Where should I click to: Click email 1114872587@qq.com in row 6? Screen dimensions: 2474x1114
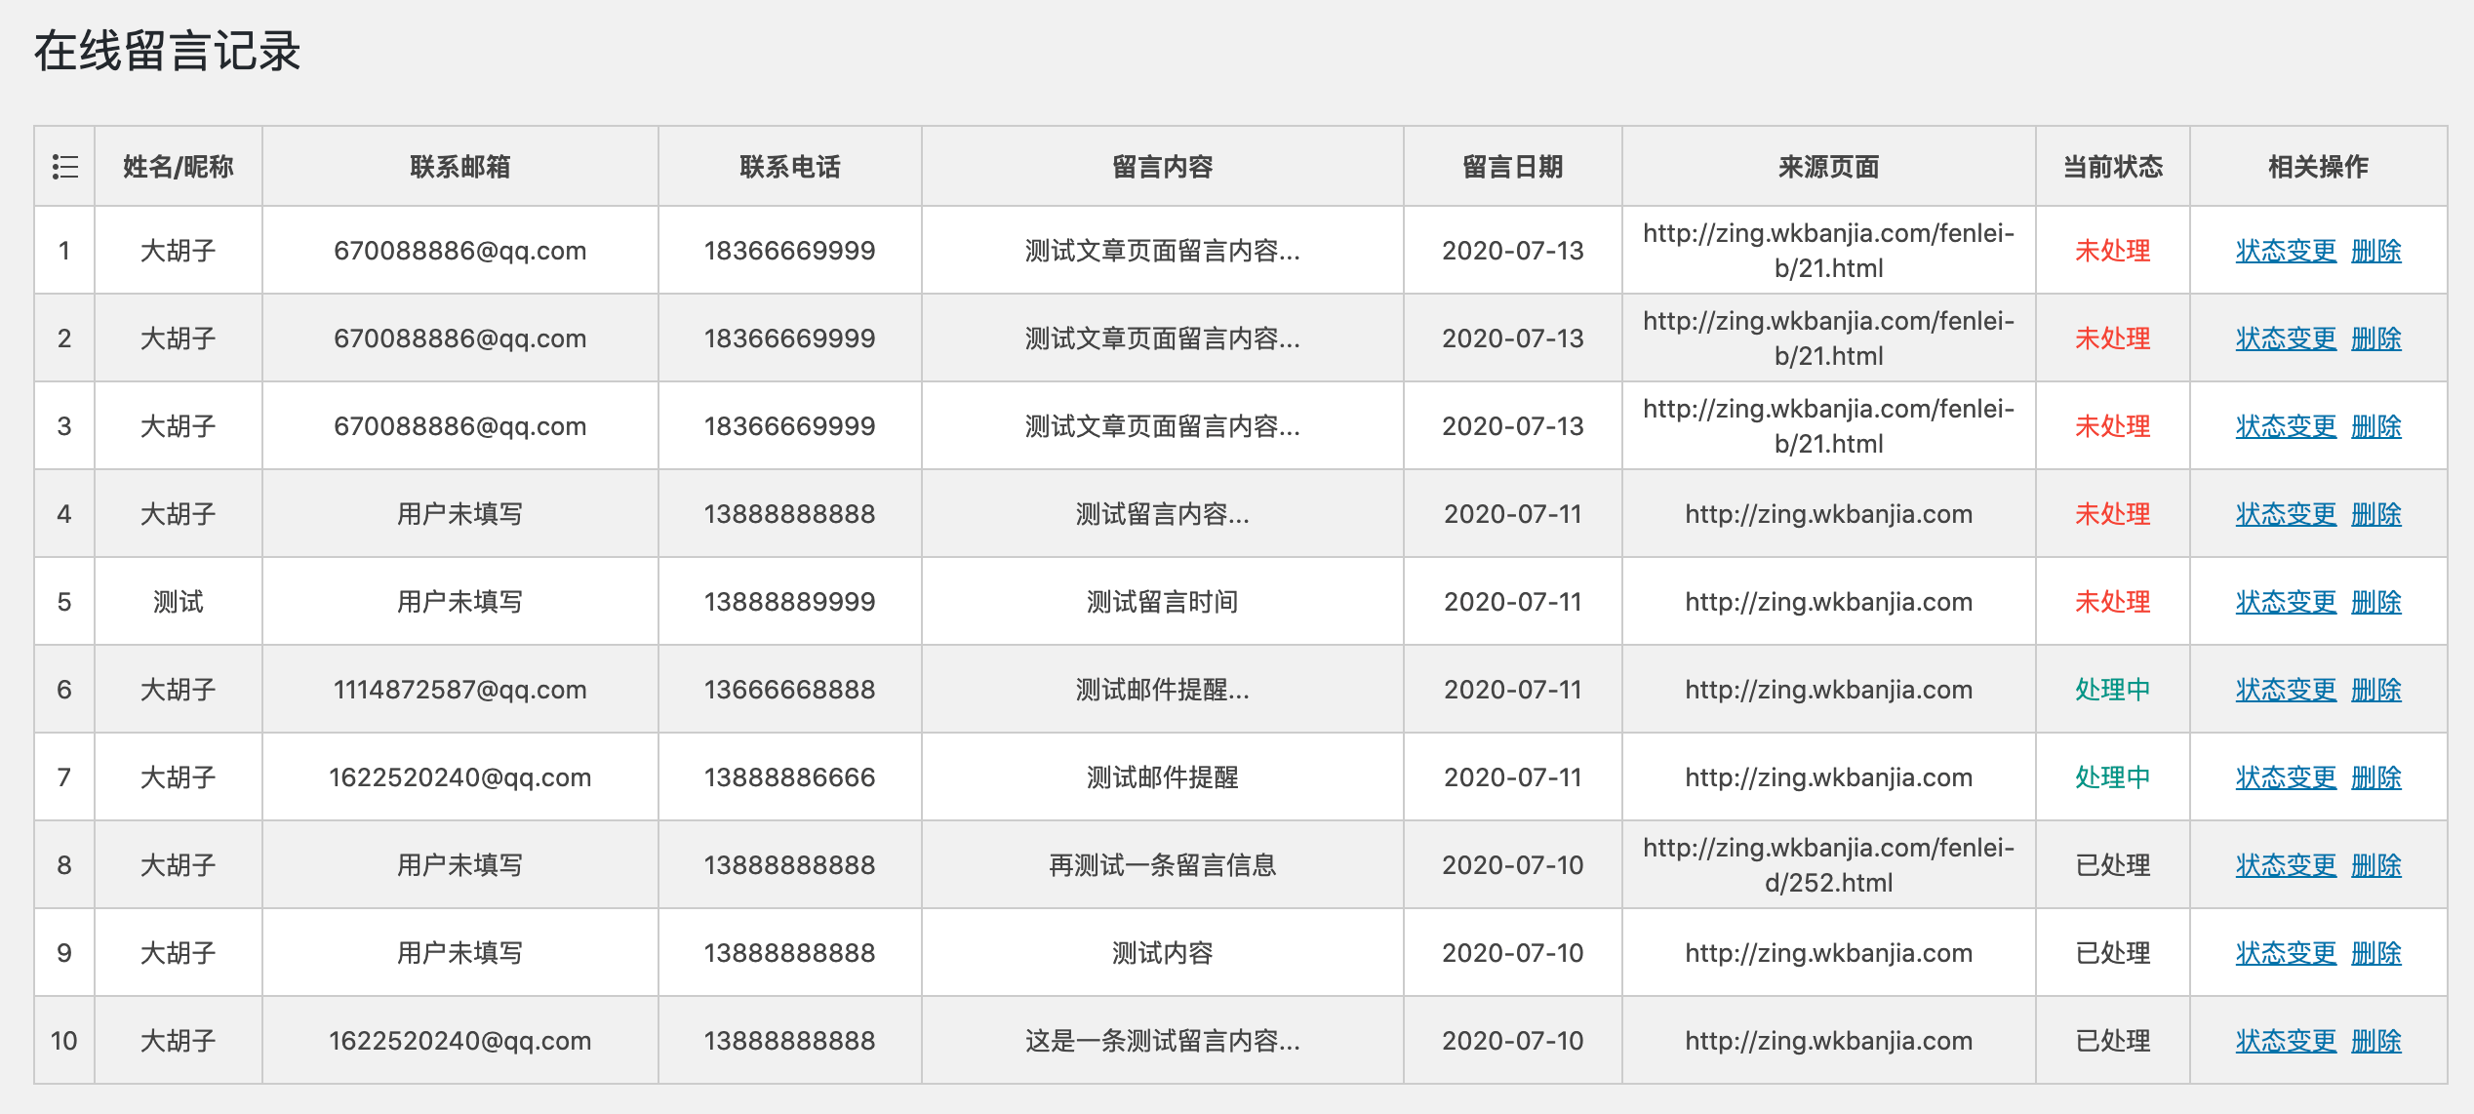click(x=459, y=690)
